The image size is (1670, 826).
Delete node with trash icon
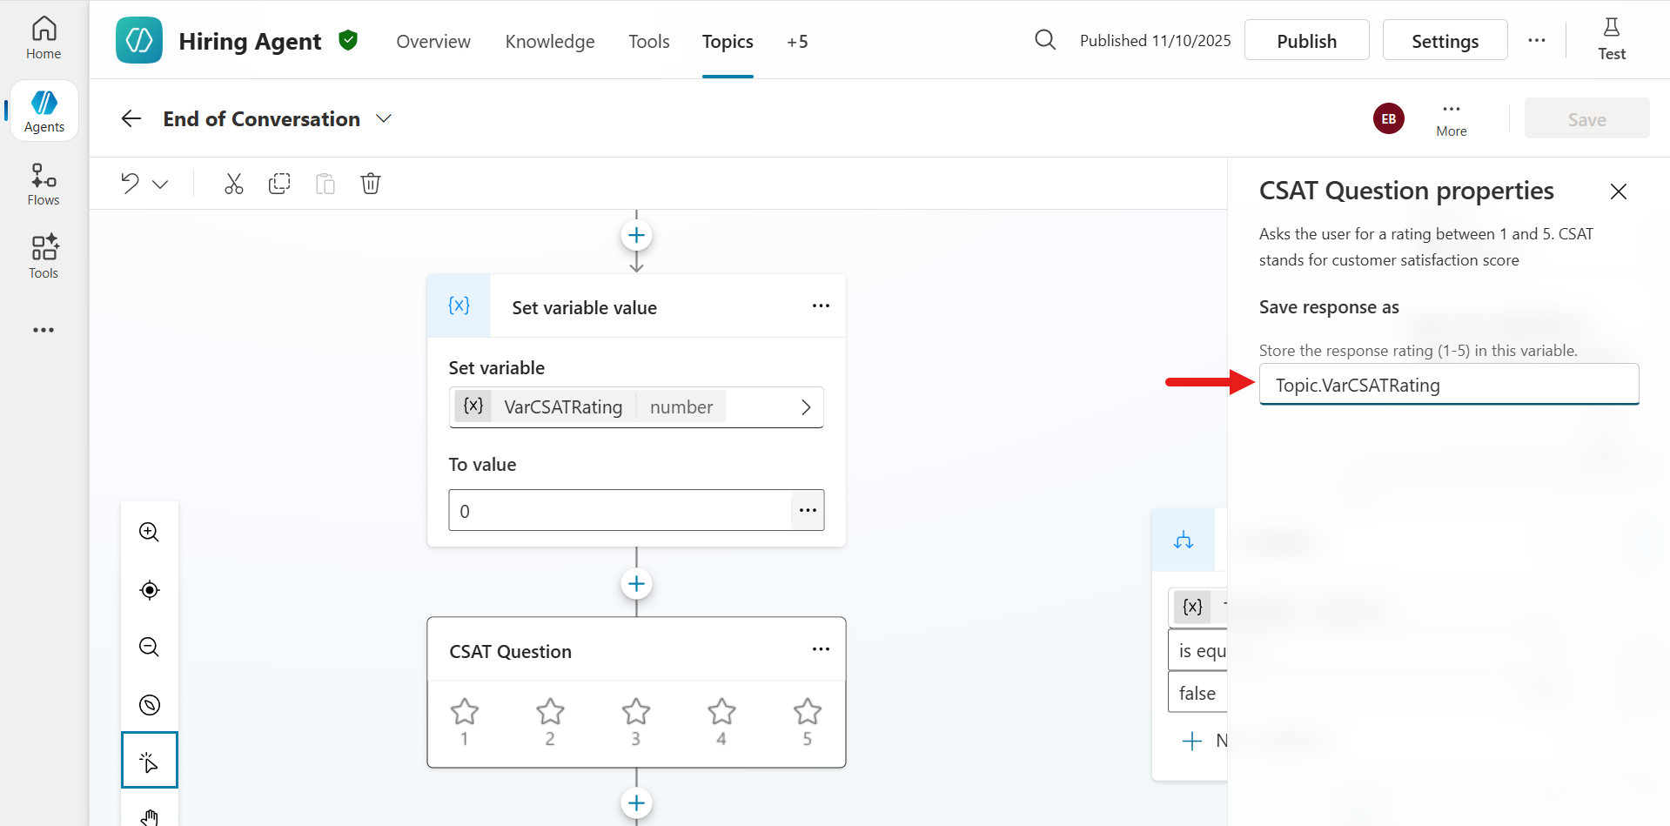click(x=371, y=184)
